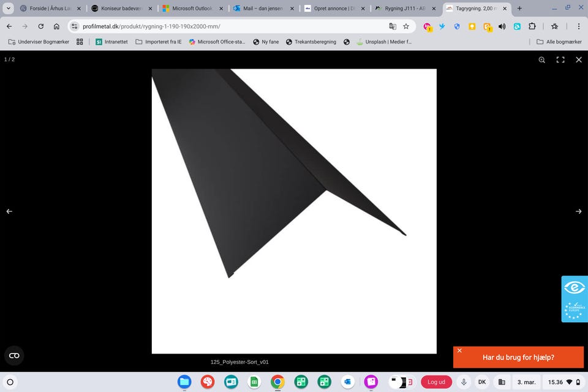Open the red paint palette app
Screen dimensions: 588x392
pos(208,382)
